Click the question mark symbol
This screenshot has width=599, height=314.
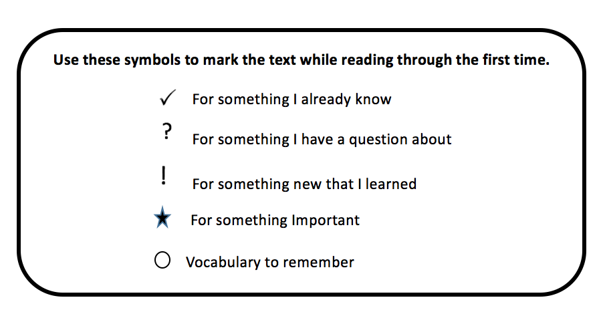(x=166, y=132)
